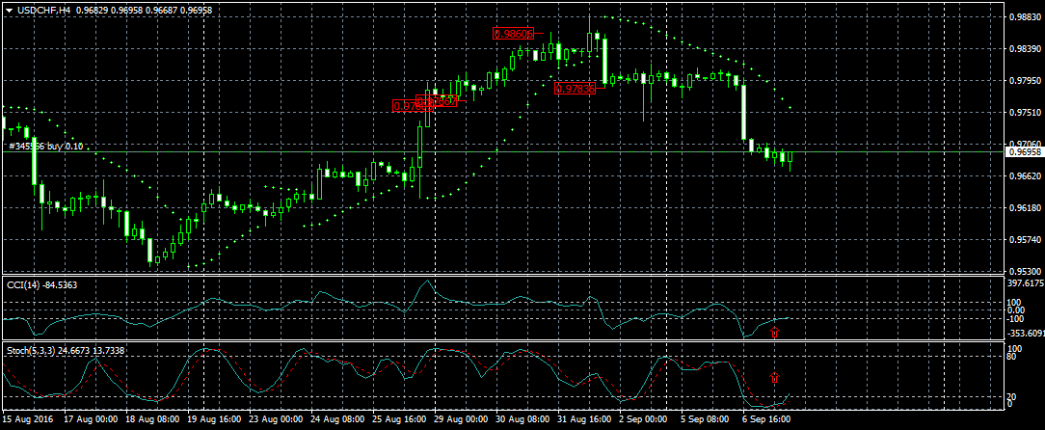
Task: Click 80 on the Stochastic scale
Action: click(1012, 357)
